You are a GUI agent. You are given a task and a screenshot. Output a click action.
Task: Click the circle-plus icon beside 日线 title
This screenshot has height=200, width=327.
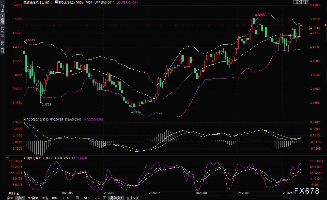pos(52,2)
